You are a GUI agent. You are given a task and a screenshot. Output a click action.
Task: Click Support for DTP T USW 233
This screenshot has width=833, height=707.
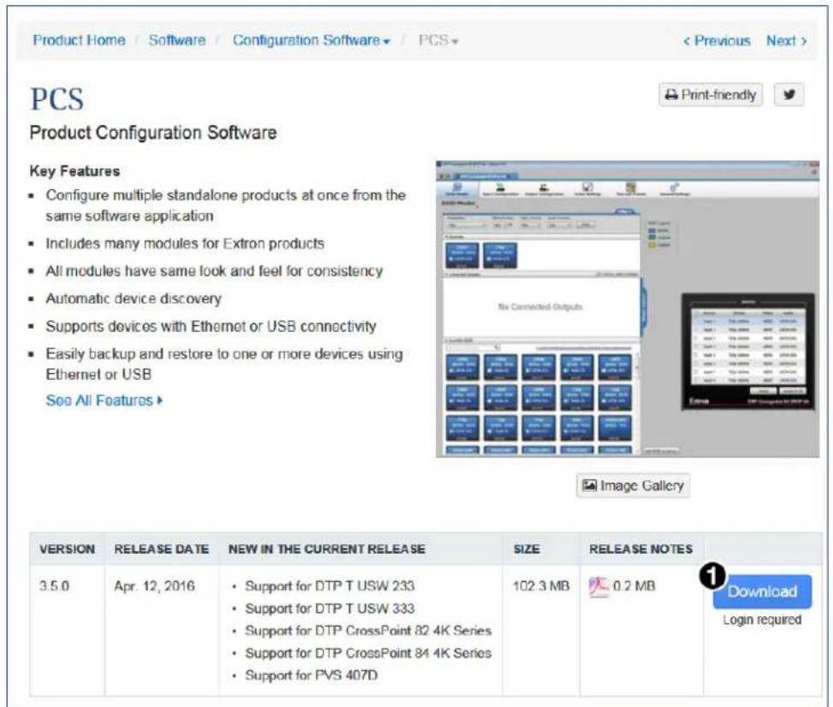pyautogui.click(x=330, y=586)
